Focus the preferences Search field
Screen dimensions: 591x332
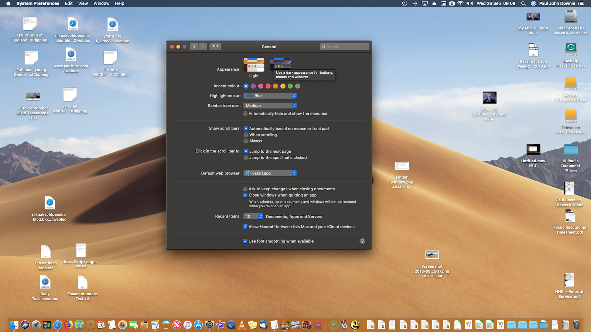coord(345,47)
